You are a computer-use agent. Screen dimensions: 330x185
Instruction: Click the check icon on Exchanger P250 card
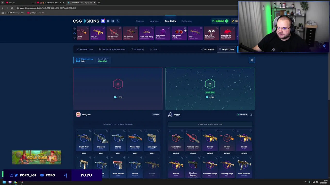coord(158,131)
